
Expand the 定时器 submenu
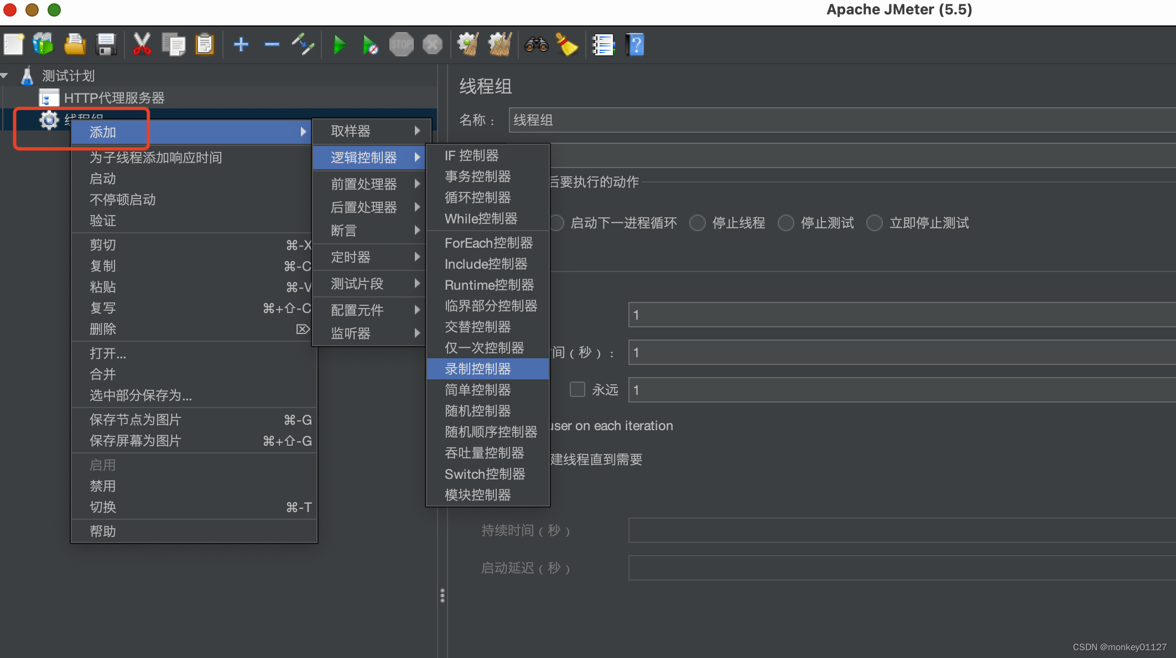(x=369, y=257)
